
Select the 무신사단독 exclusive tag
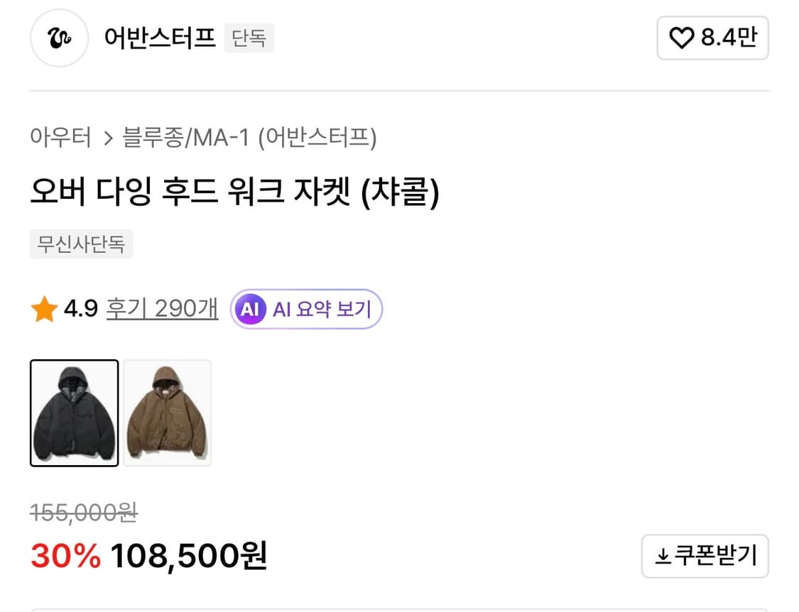(81, 244)
